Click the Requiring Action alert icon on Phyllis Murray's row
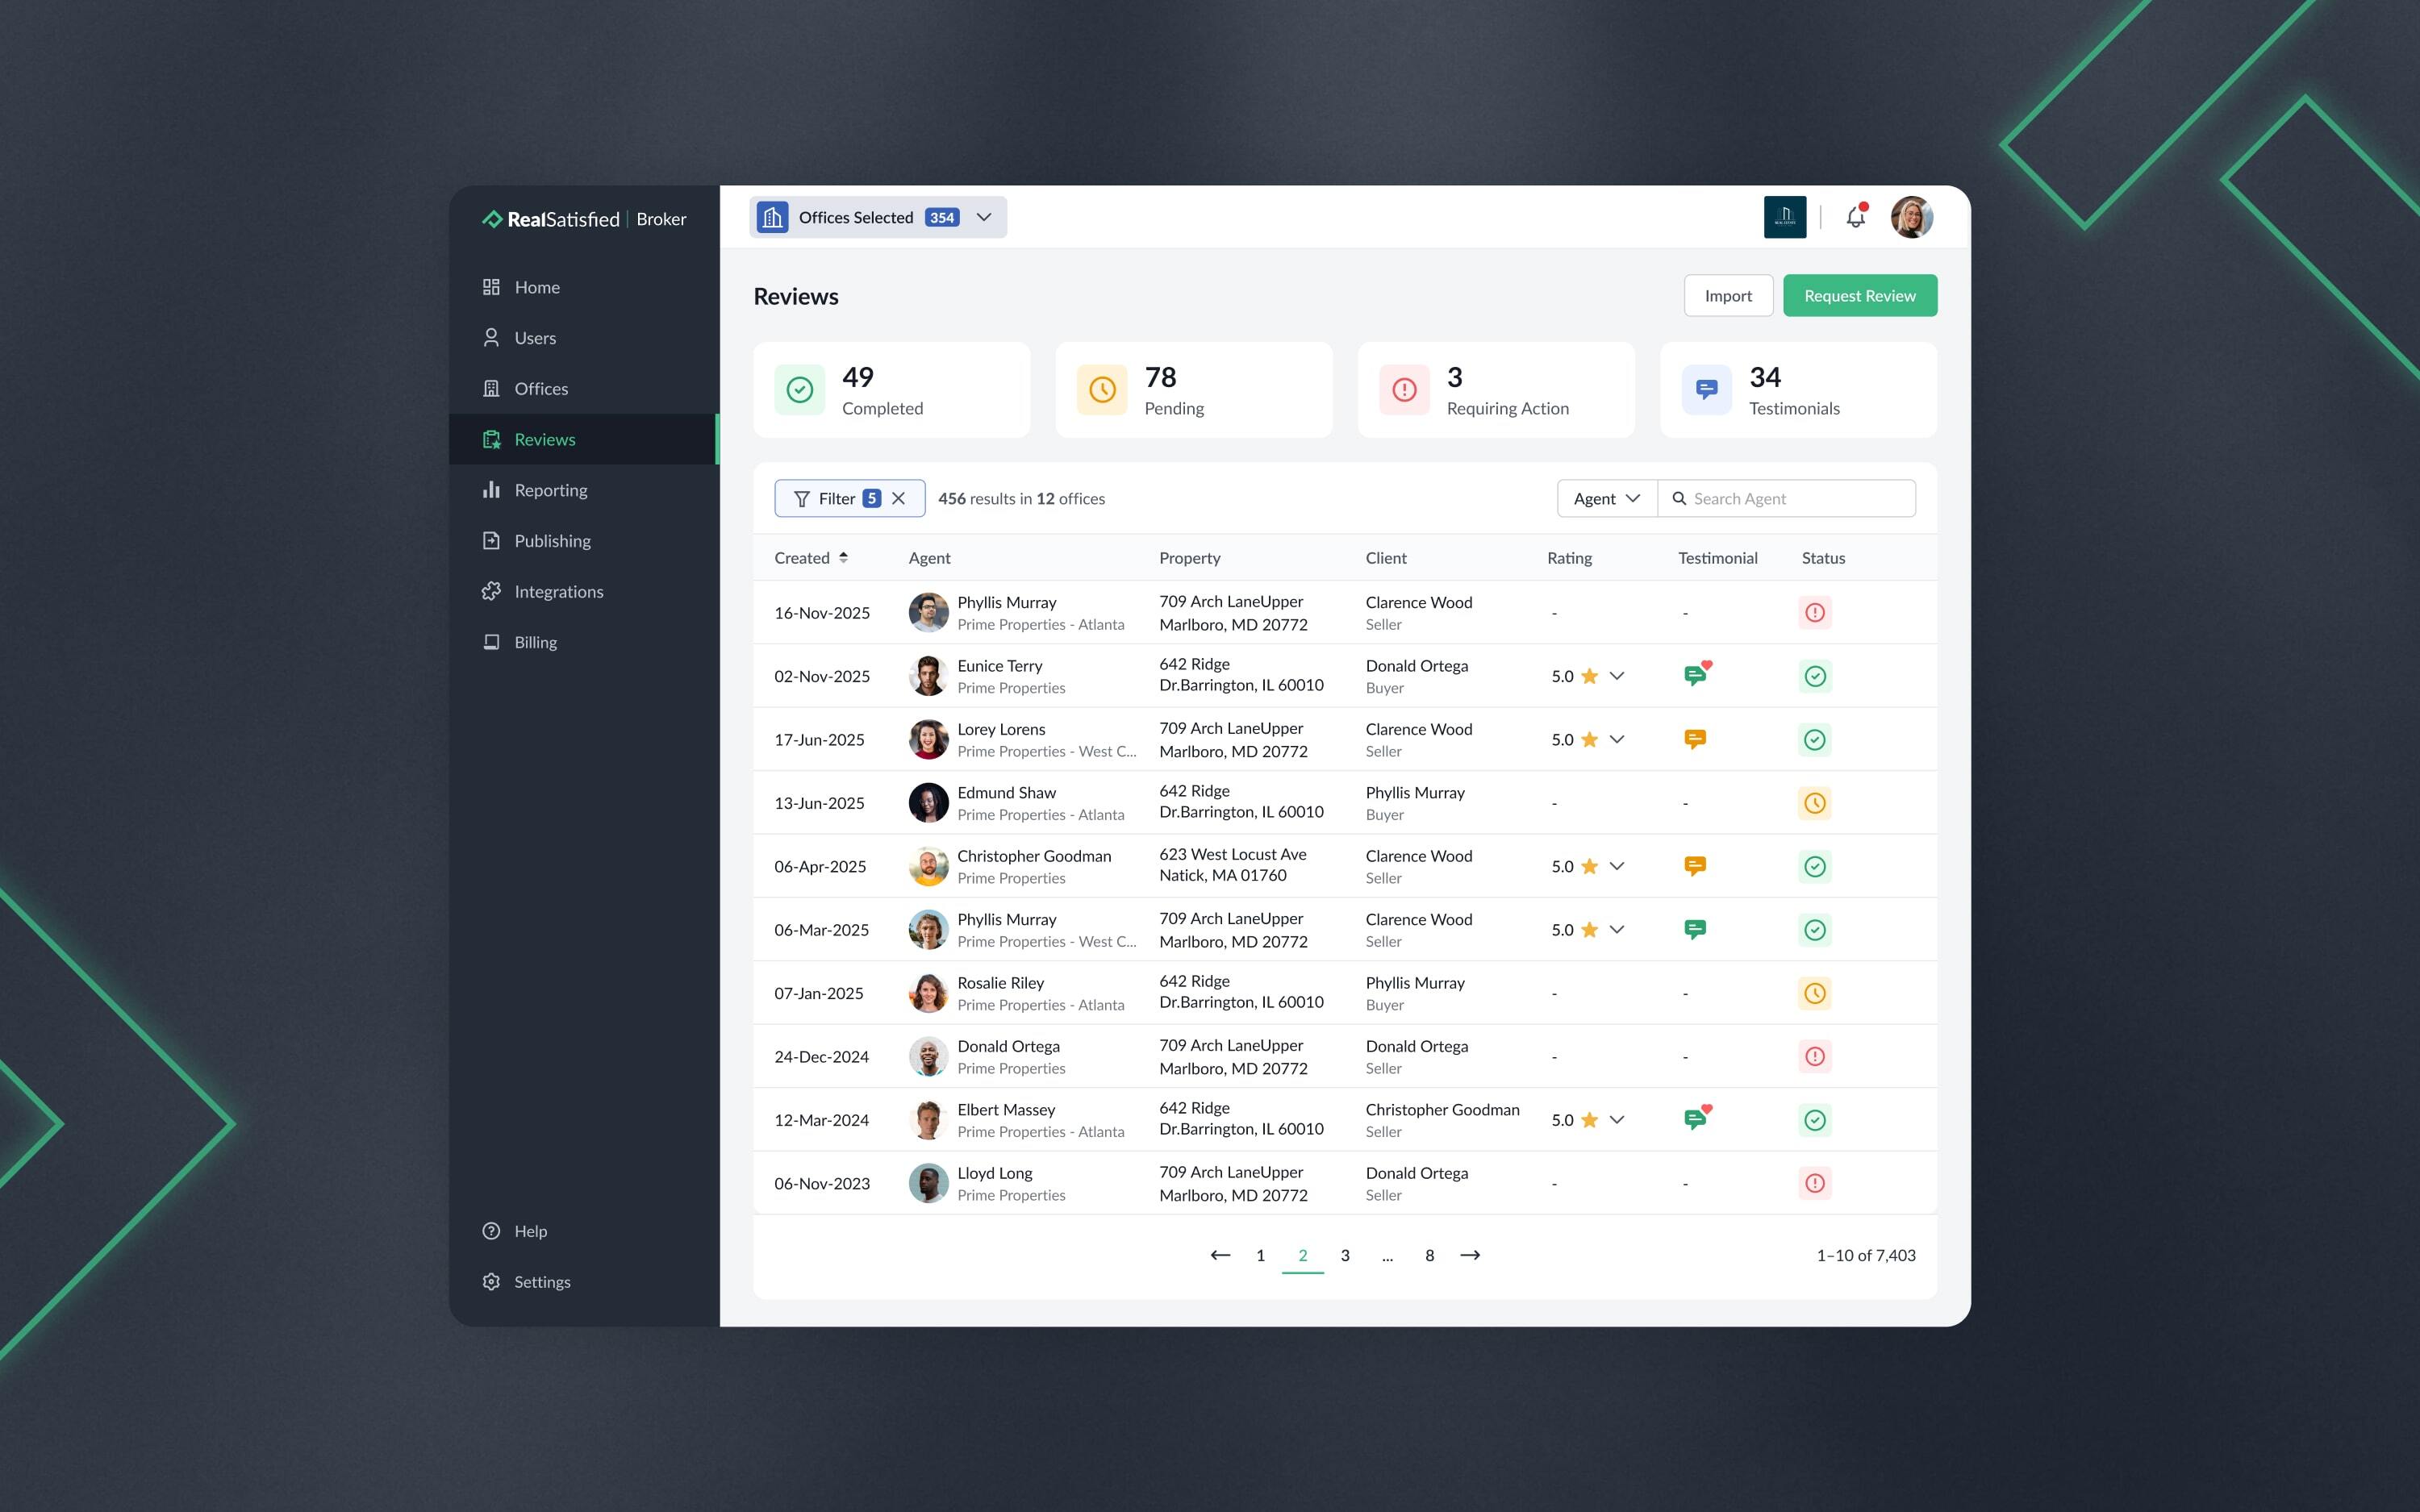The width and height of the screenshot is (2420, 1512). (1815, 612)
